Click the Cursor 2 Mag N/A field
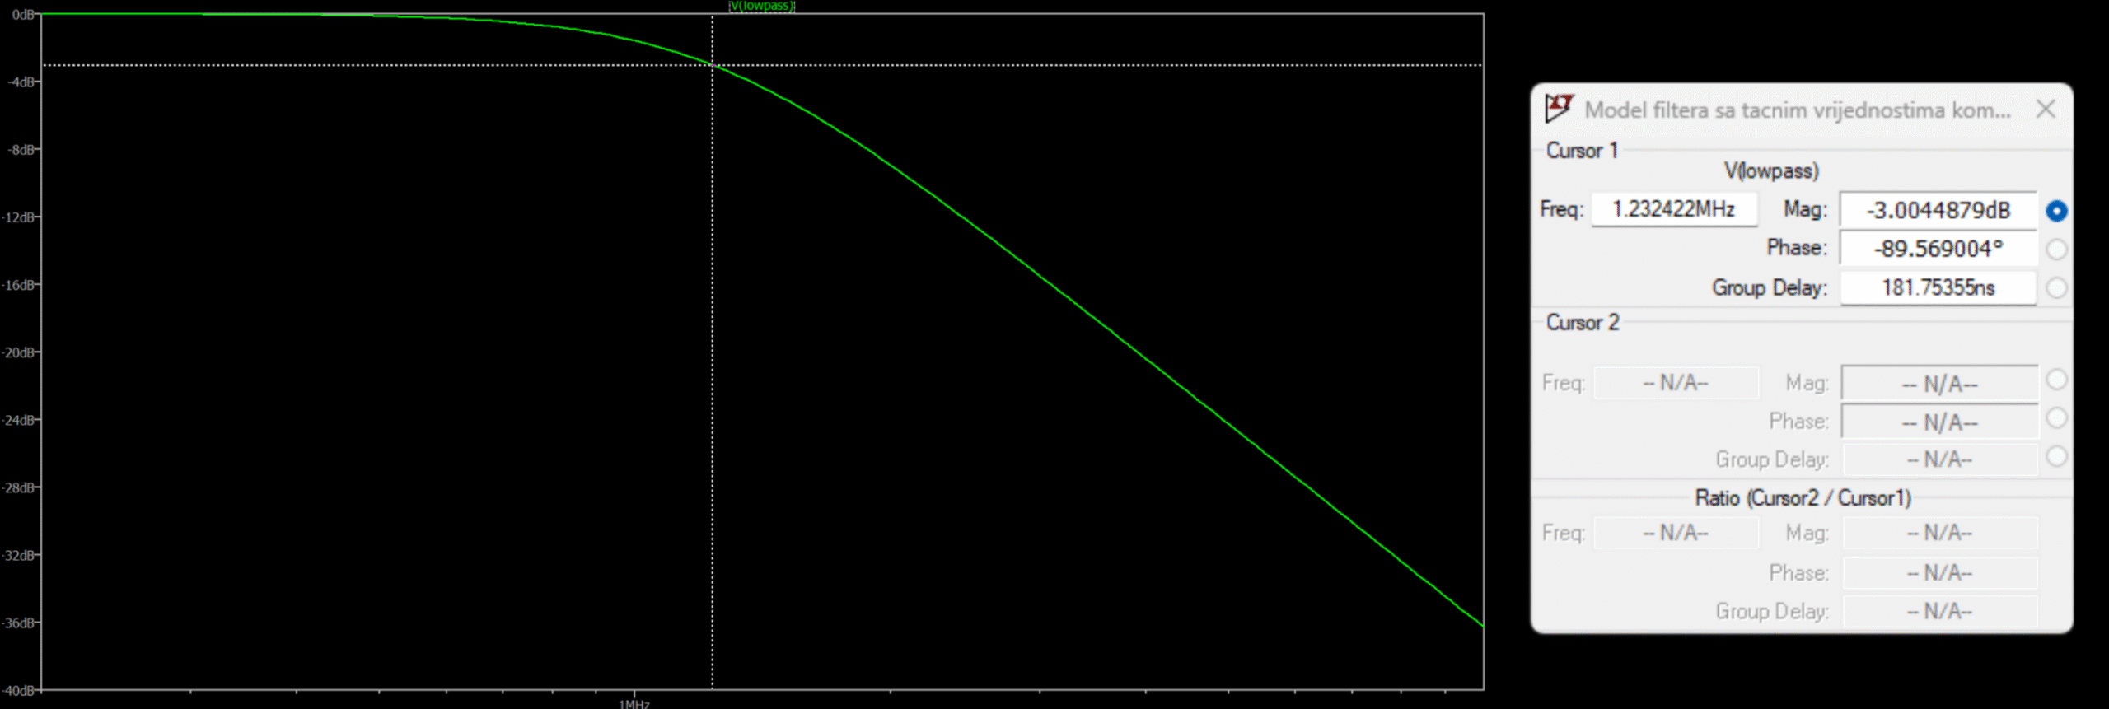 click(x=1939, y=384)
